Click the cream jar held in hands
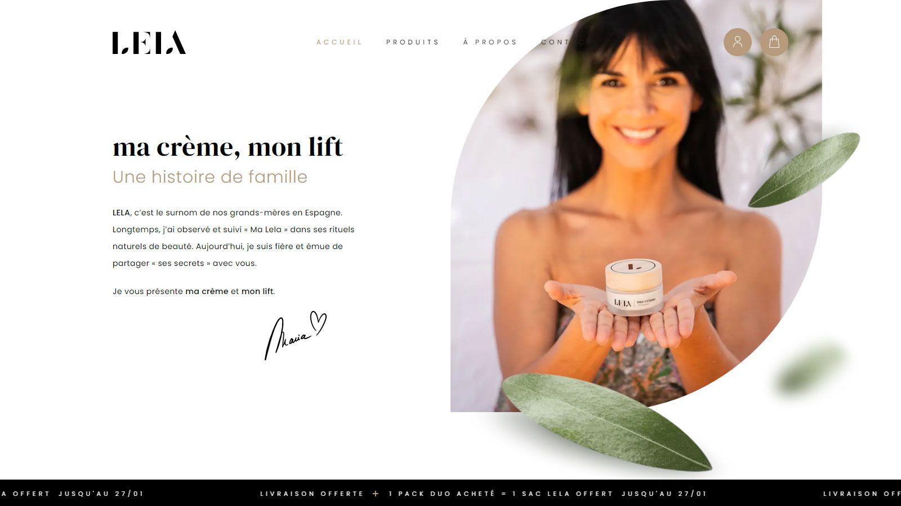901x506 pixels. [x=634, y=287]
